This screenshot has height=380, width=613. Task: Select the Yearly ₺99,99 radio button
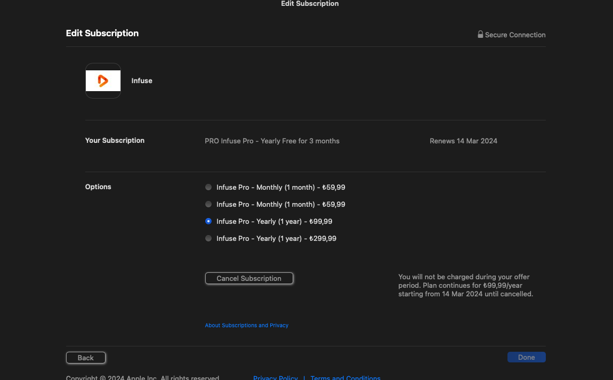[208, 222]
